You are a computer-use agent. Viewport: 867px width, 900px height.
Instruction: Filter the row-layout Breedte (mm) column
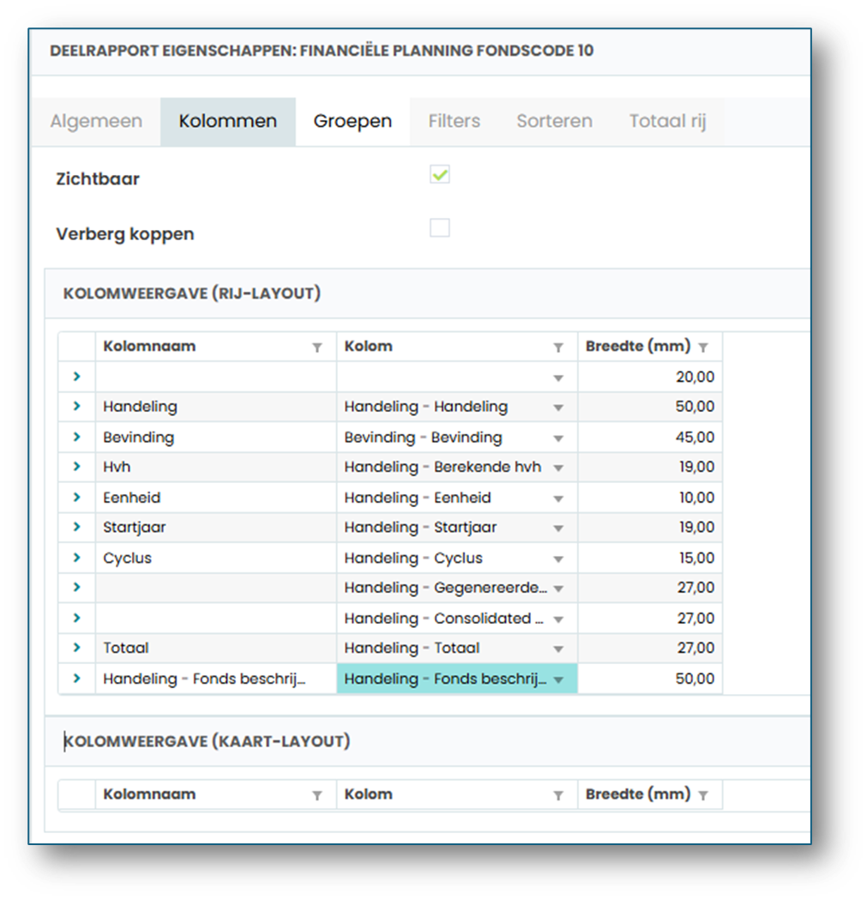point(703,347)
